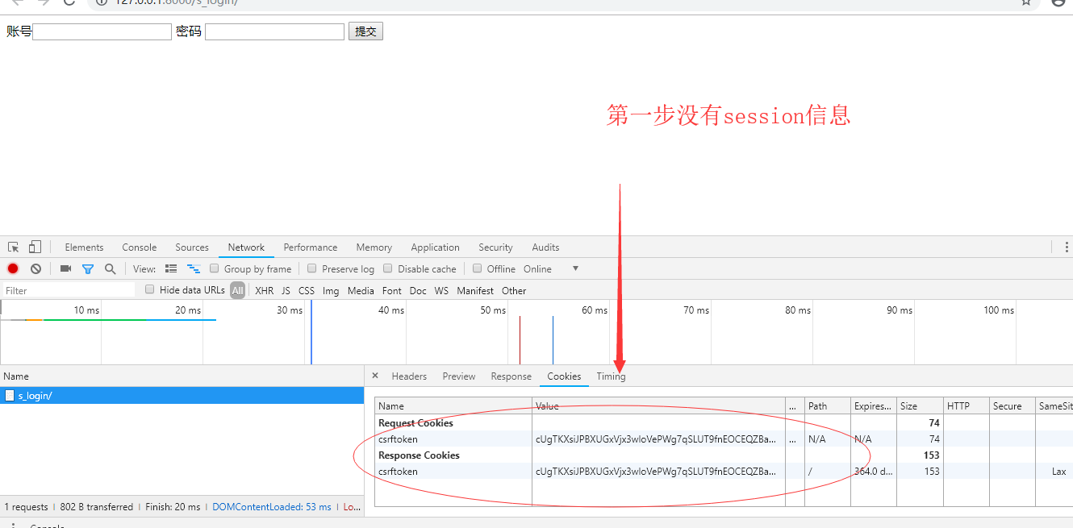Select csrftoken under Request Cookies

(399, 439)
